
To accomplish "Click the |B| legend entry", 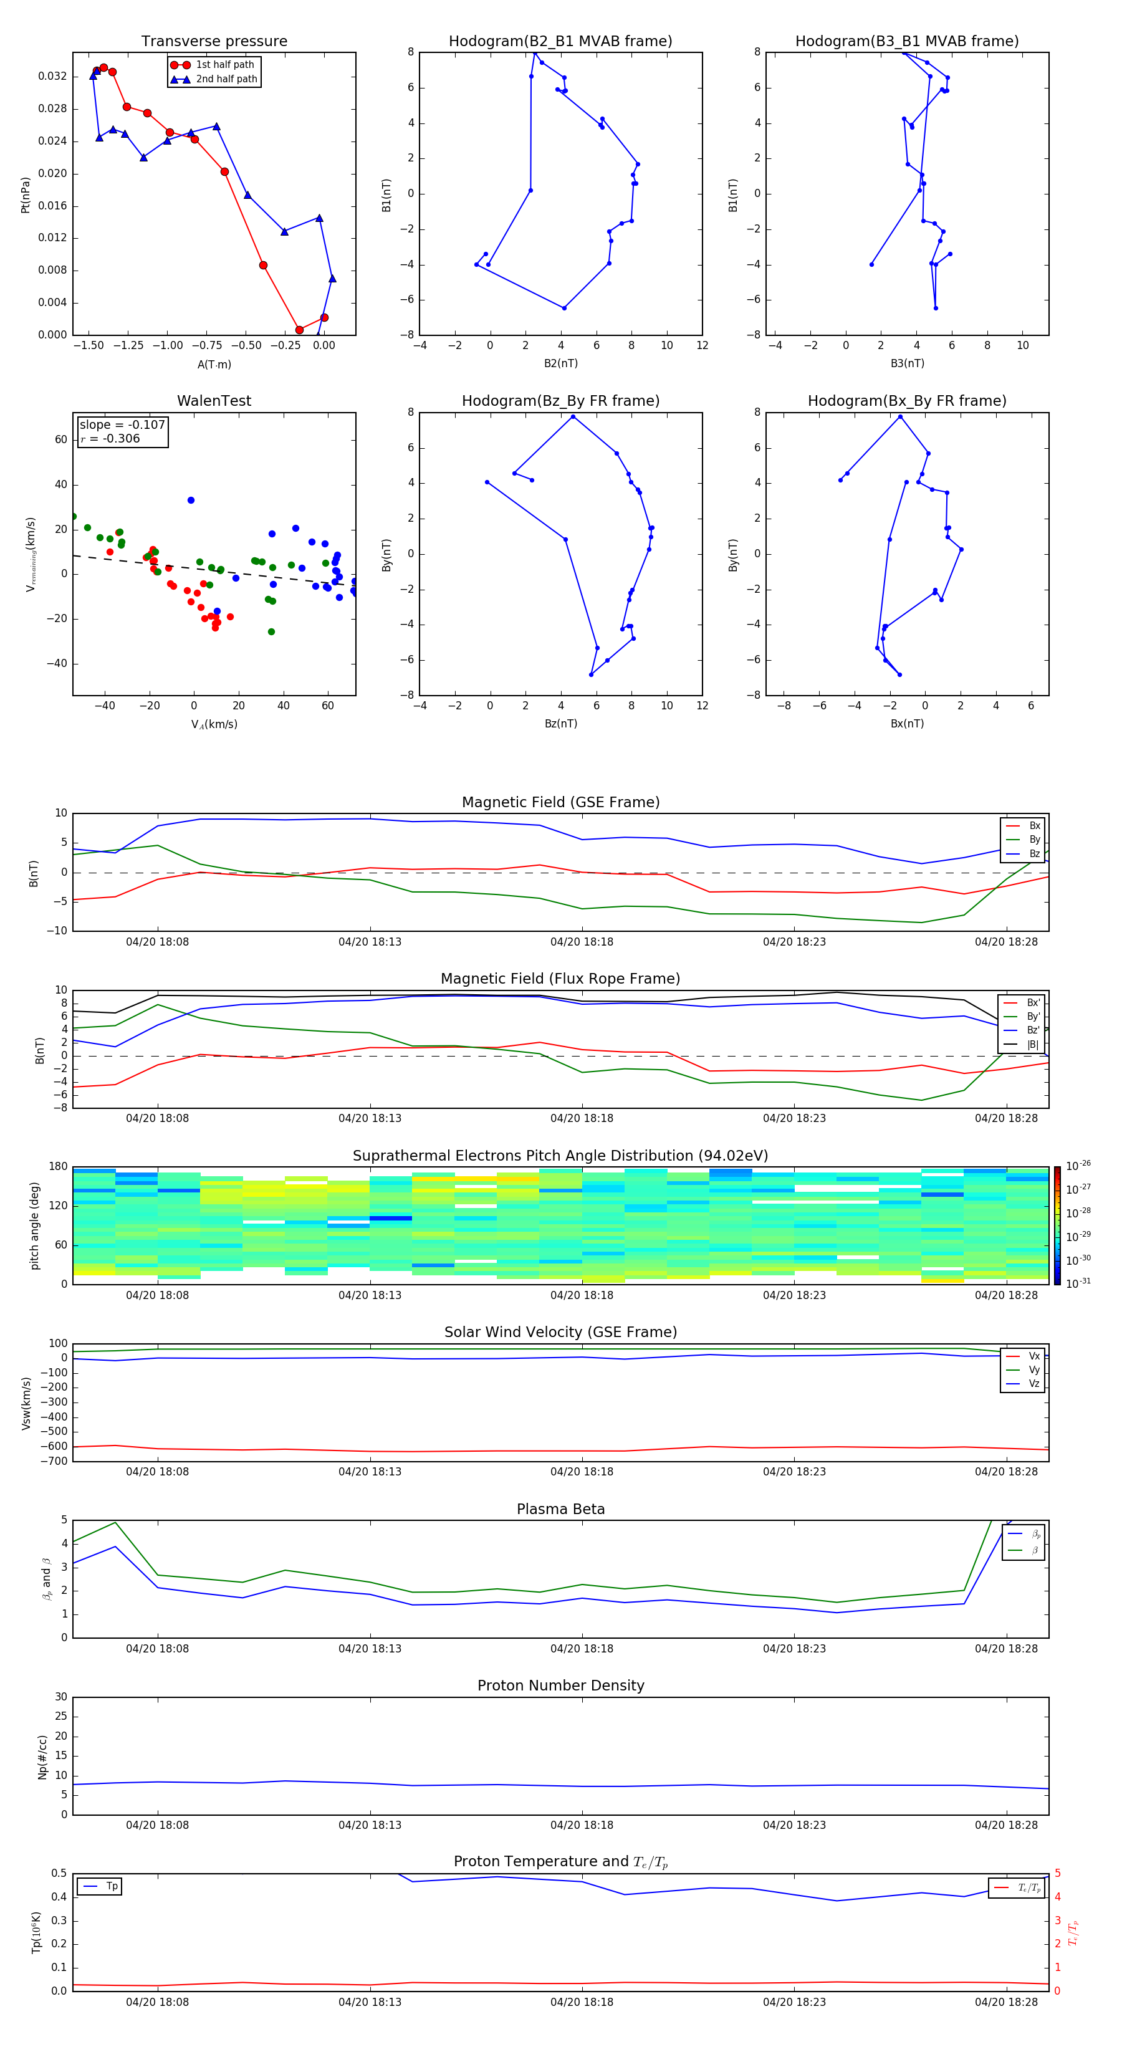I will point(1023,1045).
